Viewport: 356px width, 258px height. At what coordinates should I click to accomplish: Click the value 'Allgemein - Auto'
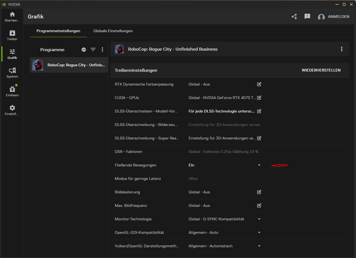pos(203,232)
